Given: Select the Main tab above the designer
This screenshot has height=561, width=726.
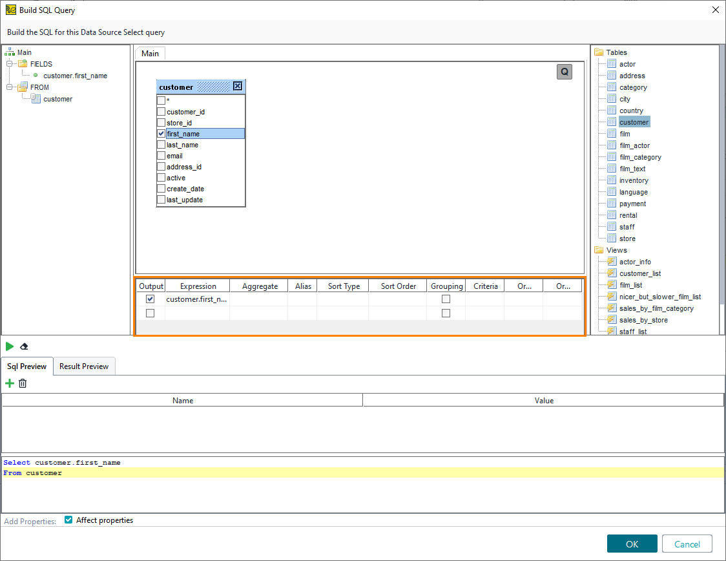Looking at the screenshot, I should pos(149,53).
